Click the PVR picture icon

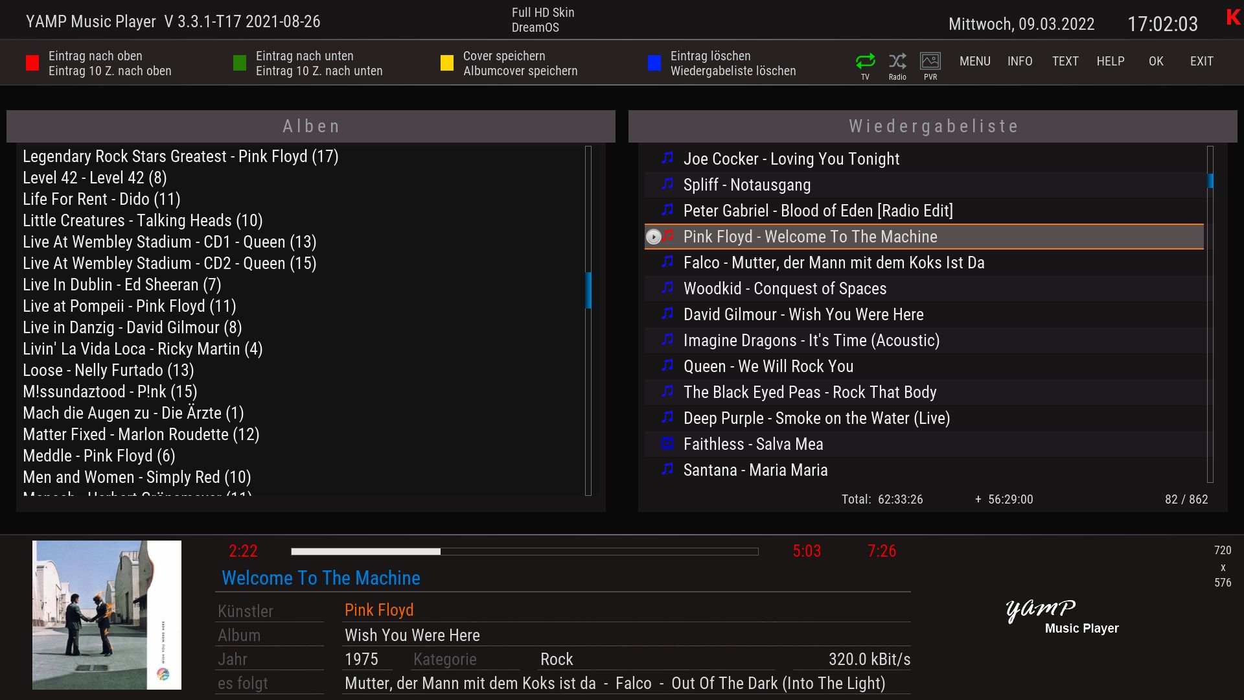pyautogui.click(x=930, y=61)
